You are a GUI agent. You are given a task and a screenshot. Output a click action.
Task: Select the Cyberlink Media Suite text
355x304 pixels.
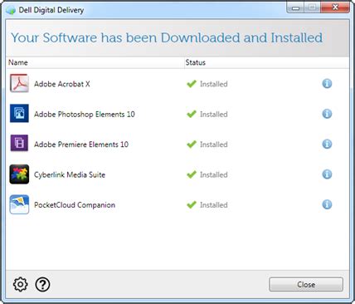[70, 174]
